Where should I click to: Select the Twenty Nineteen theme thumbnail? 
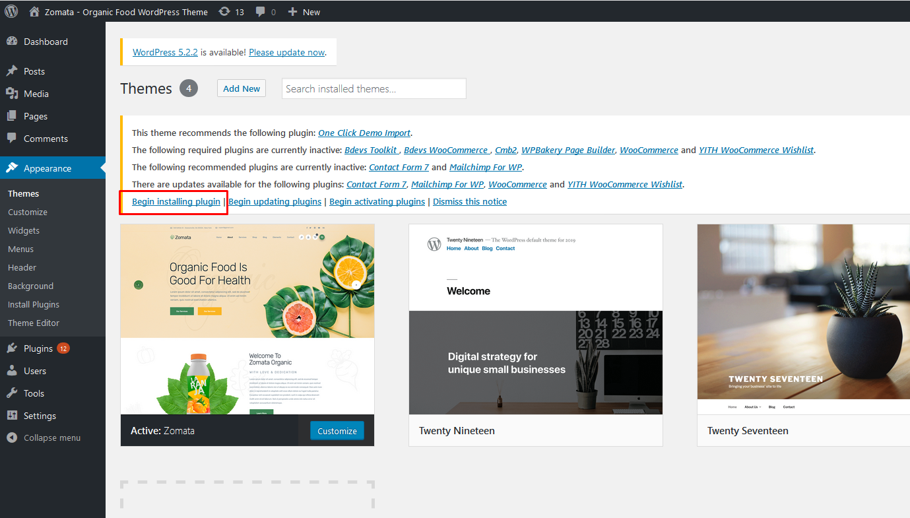(535, 319)
